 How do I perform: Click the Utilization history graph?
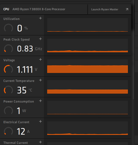click(x=88, y=25)
